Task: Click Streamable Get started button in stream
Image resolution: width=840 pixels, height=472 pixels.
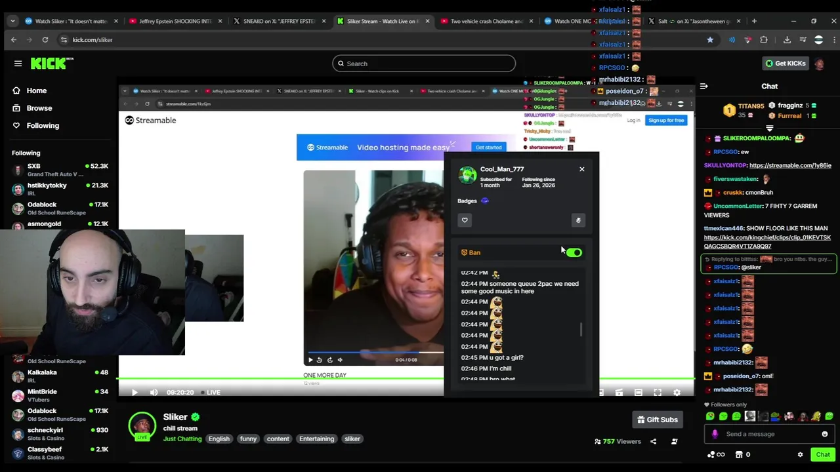Action: pyautogui.click(x=488, y=147)
